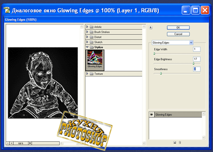Expand the Sketch filter folder

(87, 42)
